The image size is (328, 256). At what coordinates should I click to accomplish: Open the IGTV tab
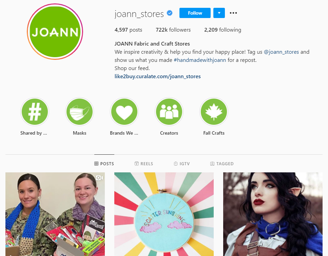tap(182, 164)
